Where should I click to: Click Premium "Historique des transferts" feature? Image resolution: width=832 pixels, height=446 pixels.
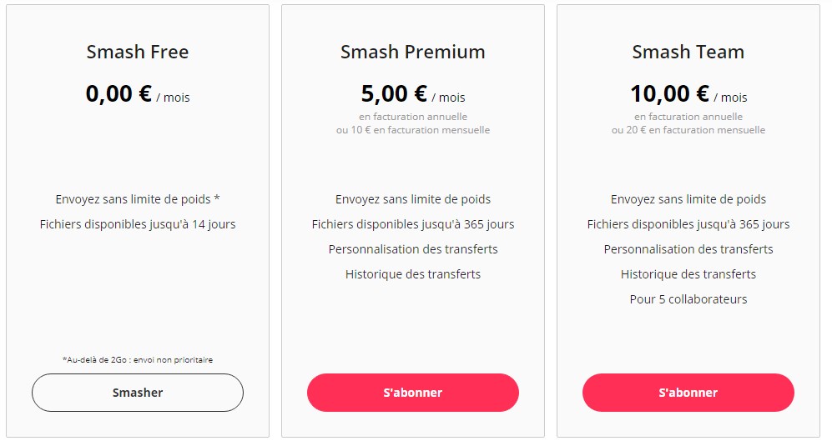click(413, 274)
